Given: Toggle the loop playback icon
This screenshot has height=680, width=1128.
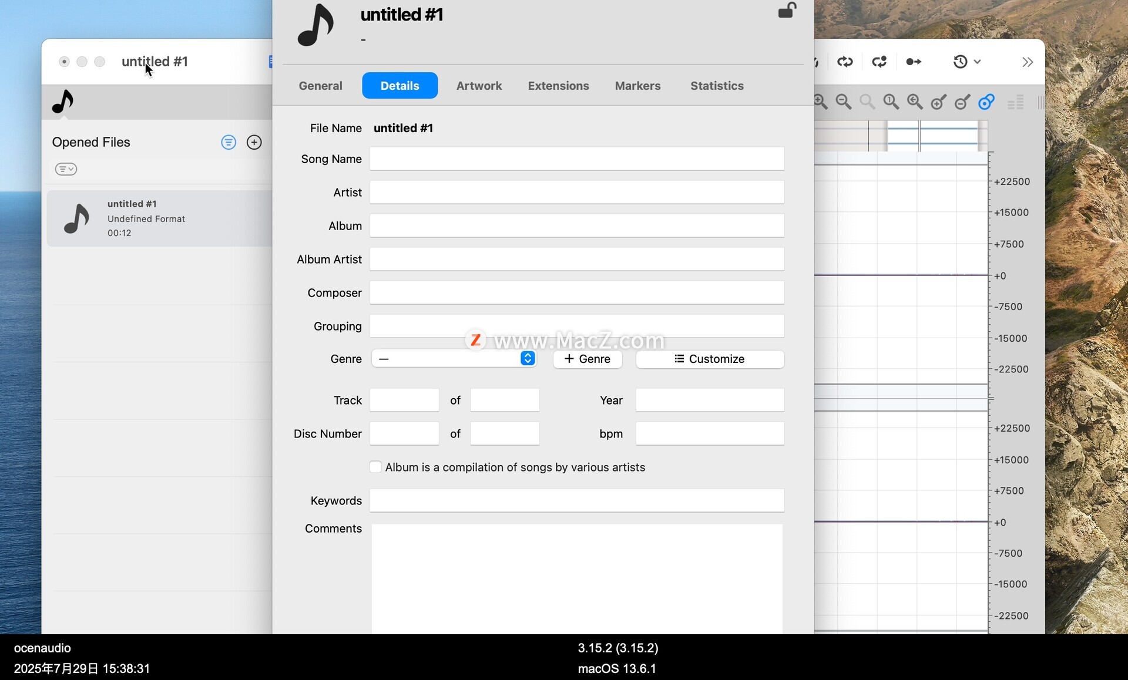Looking at the screenshot, I should click(x=845, y=62).
